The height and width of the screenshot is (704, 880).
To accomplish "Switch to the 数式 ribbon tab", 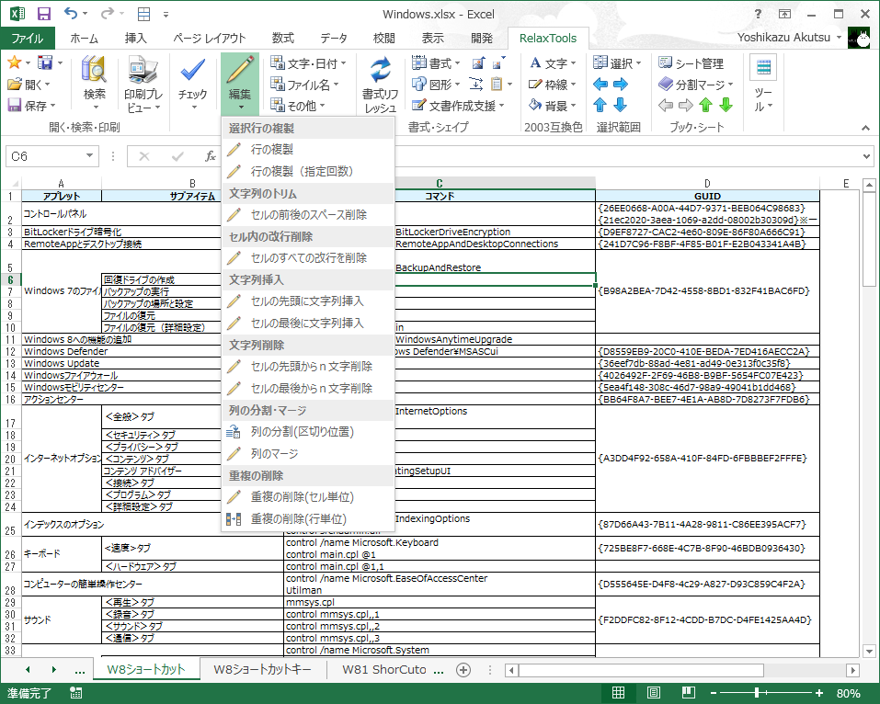I will (x=283, y=39).
